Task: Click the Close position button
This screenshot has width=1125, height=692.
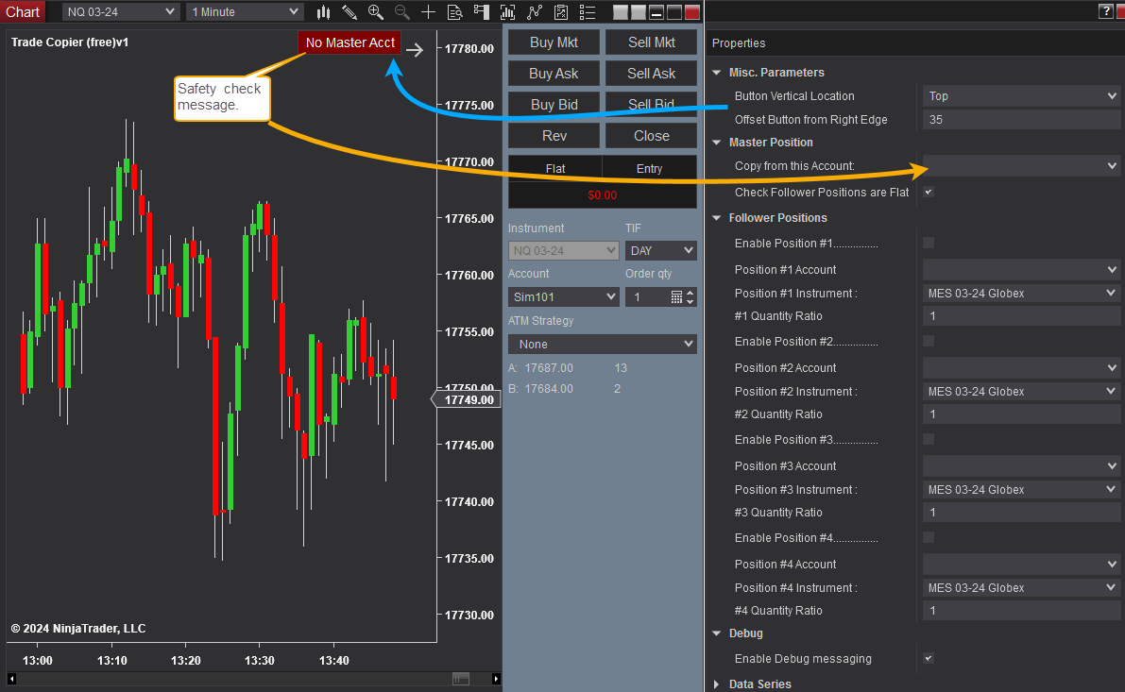Action: (x=652, y=136)
